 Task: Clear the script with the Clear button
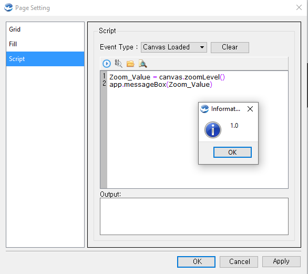[230, 47]
